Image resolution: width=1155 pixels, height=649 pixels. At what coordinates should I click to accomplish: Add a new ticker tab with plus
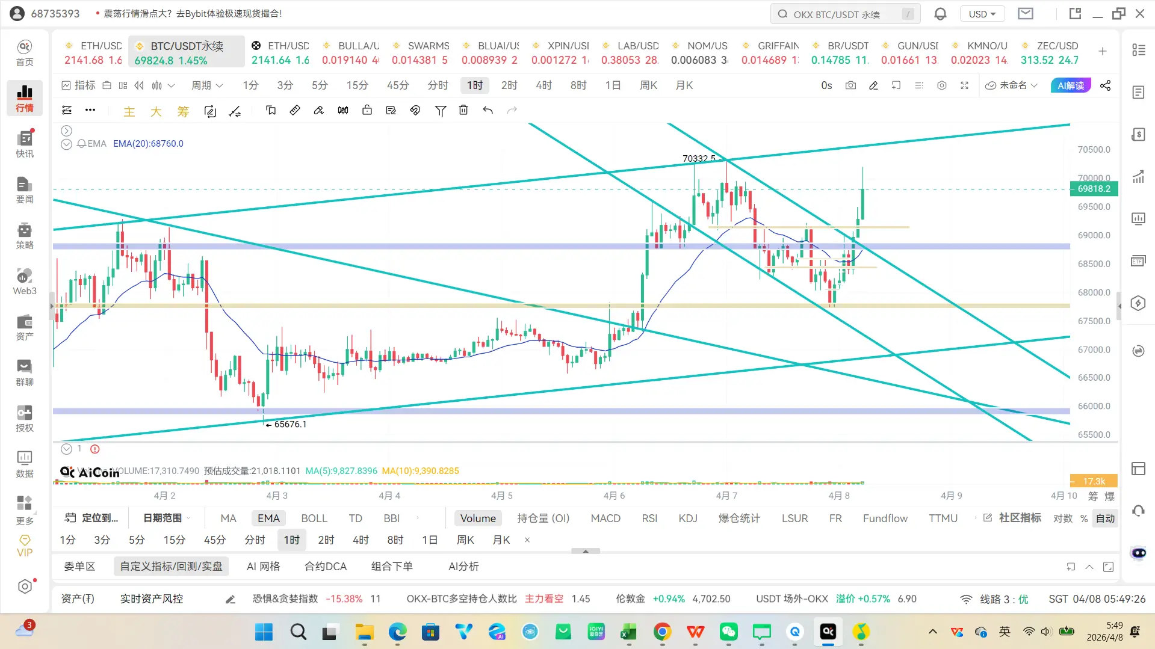1102,52
